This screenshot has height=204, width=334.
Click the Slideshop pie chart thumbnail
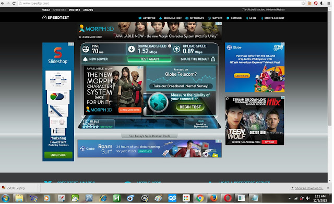[57, 97]
